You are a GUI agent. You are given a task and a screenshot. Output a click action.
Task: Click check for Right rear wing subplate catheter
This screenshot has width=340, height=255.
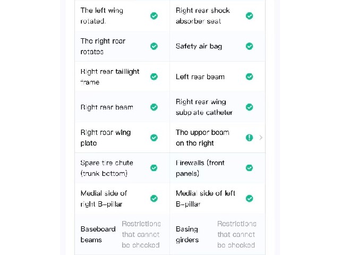click(249, 107)
